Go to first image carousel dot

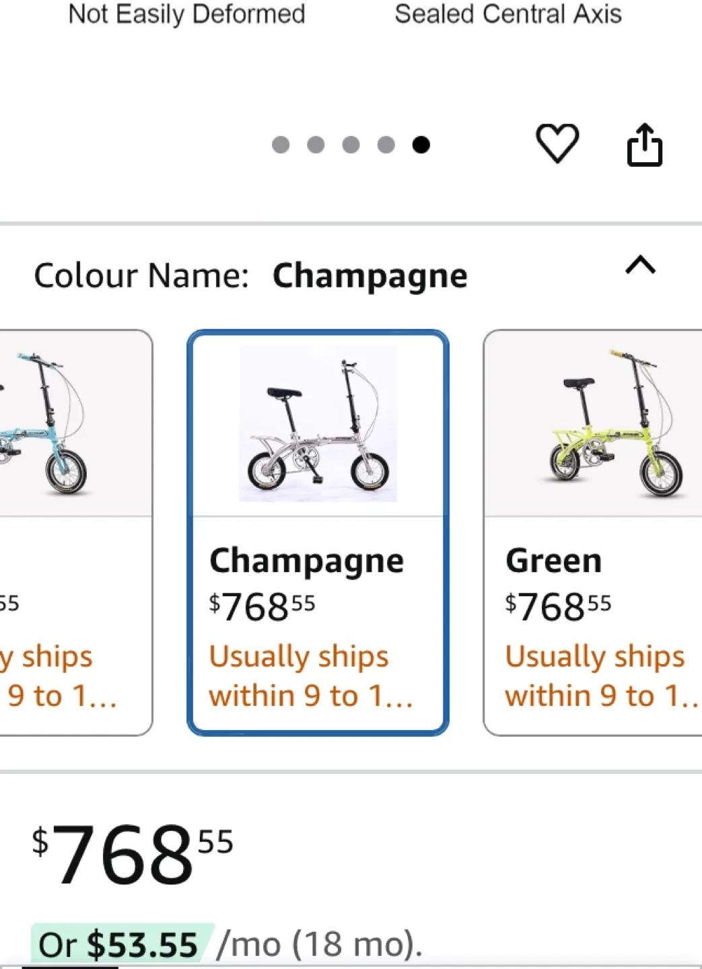[281, 145]
